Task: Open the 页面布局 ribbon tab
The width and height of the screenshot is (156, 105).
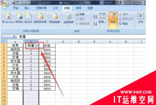Action: point(41,8)
